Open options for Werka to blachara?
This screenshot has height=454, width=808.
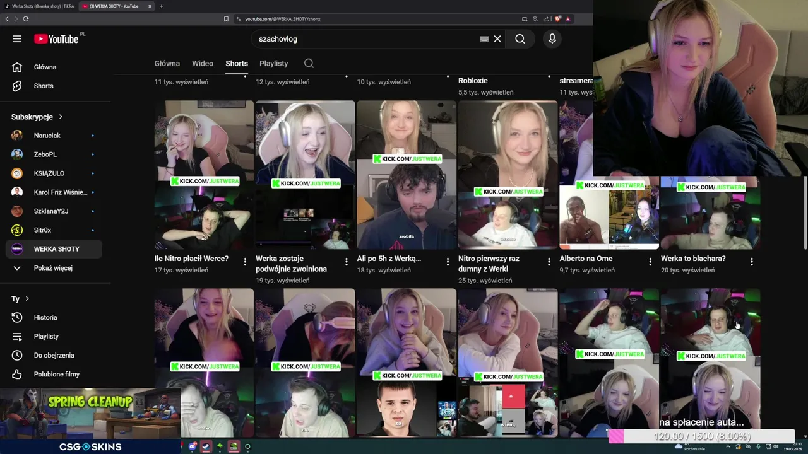point(752,262)
